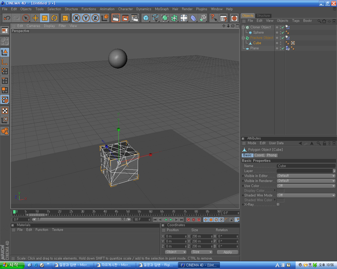Click the Name field containing Cube
This screenshot has width=337, height=269.
306,166
